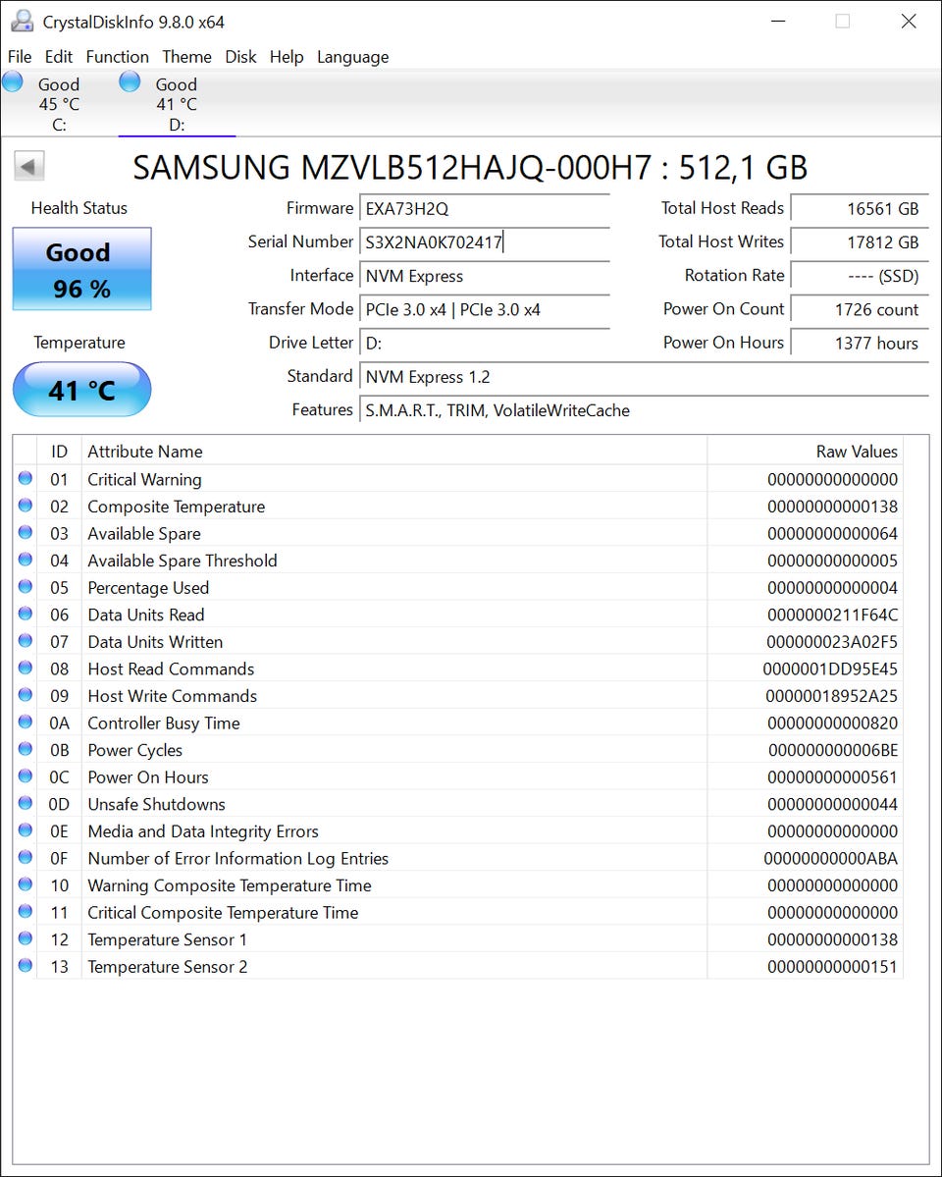Click the Standard field NVM Express 1.2

coord(644,377)
